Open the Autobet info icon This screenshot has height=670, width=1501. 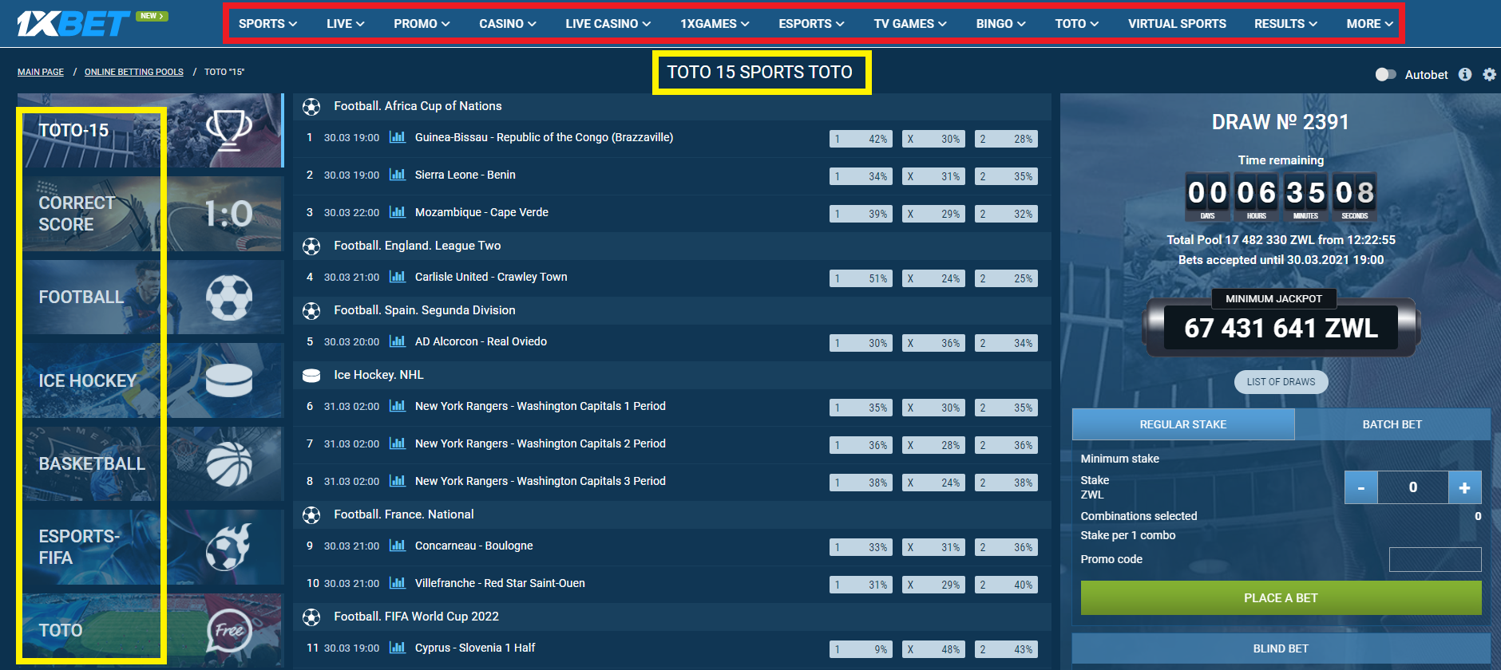(x=1465, y=74)
